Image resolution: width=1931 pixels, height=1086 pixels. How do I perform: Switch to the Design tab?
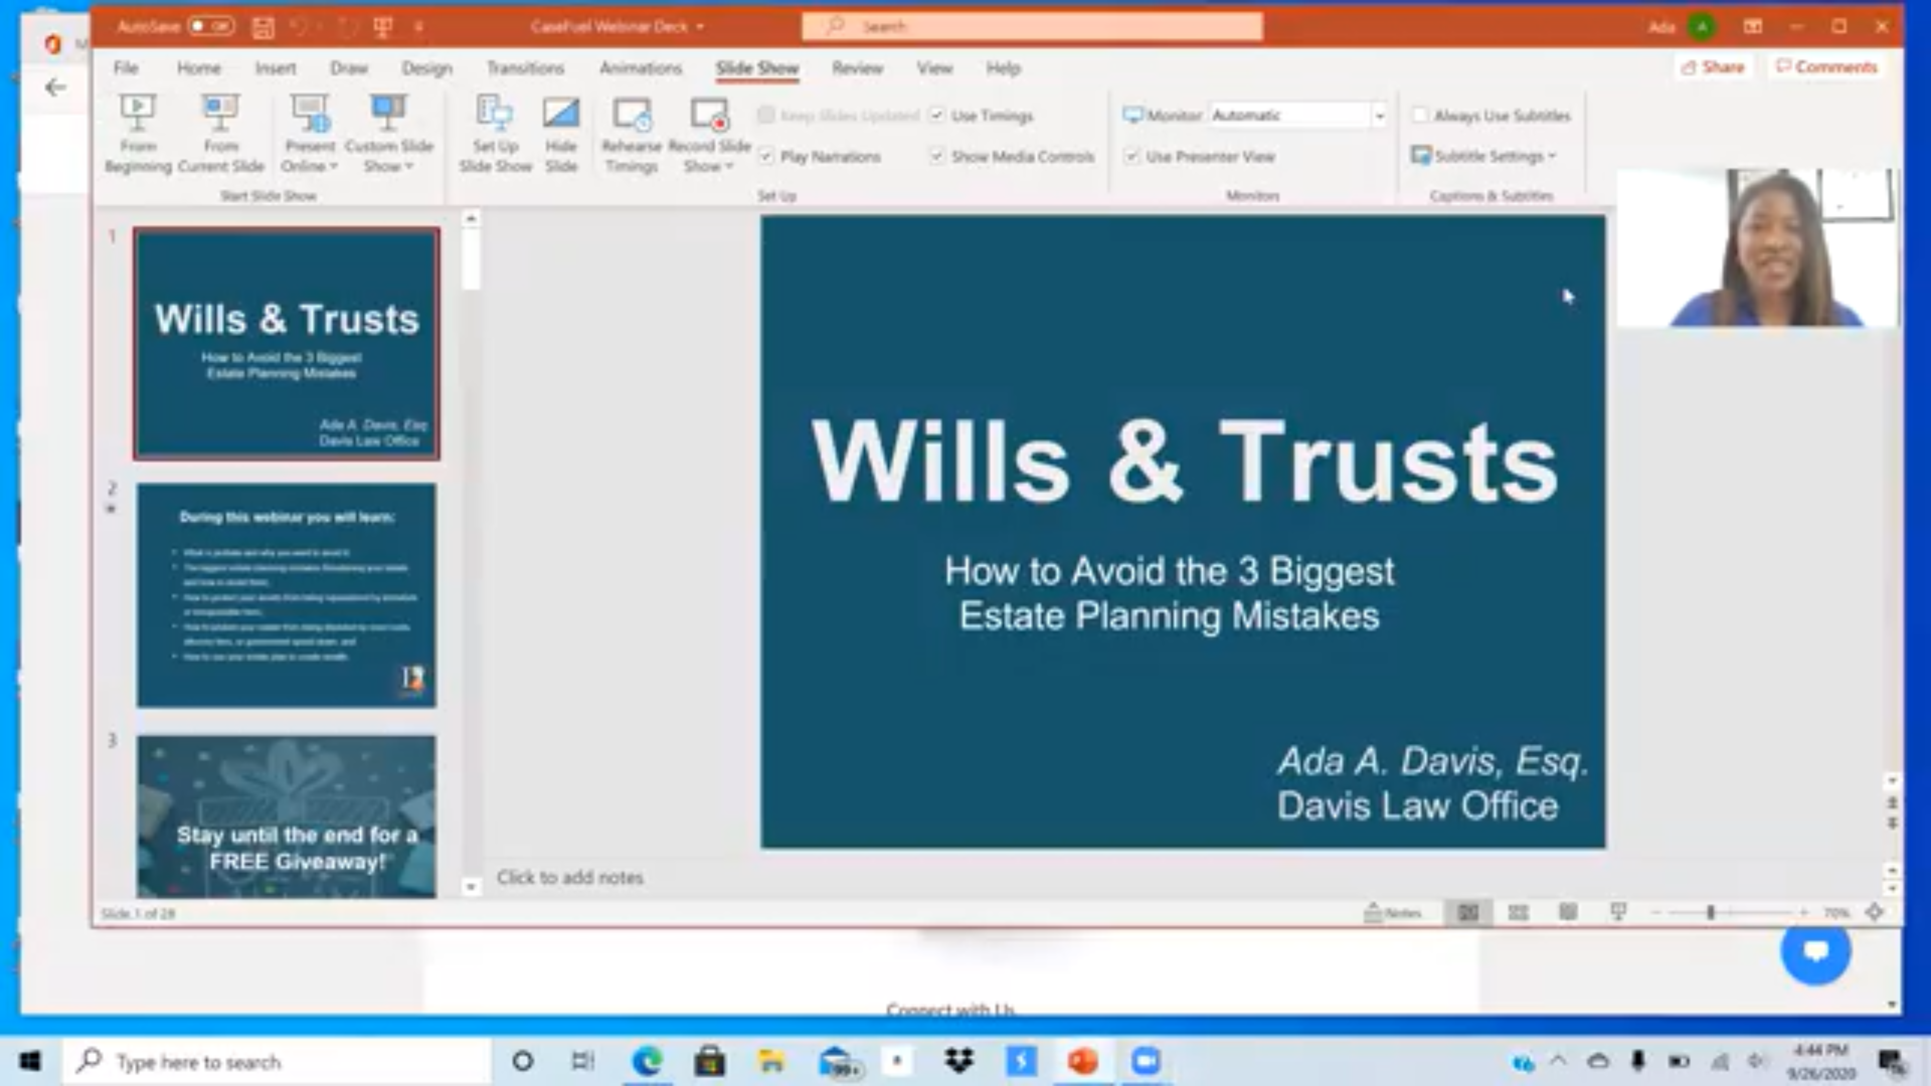[426, 68]
